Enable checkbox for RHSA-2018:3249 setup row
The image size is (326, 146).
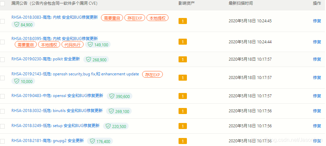[x=2, y=126]
